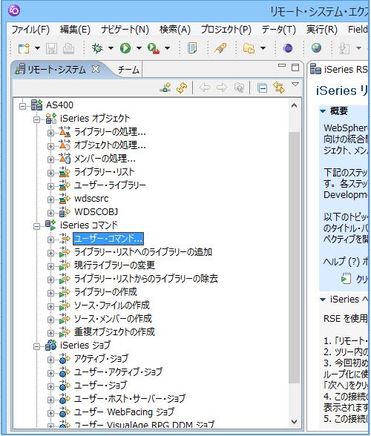371x436 pixels.
Task: Open the view menu triangle
Action: coord(295,85)
